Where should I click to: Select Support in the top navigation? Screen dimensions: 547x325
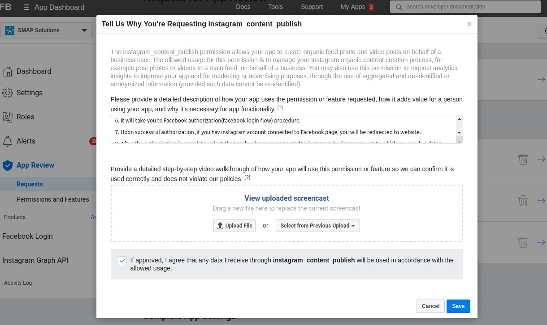click(312, 7)
